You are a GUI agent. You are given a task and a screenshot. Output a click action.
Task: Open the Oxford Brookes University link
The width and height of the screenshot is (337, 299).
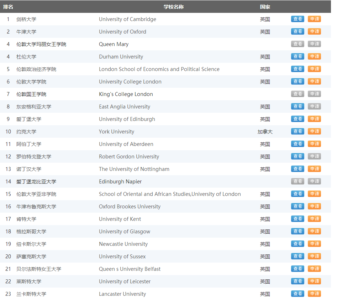130,207
